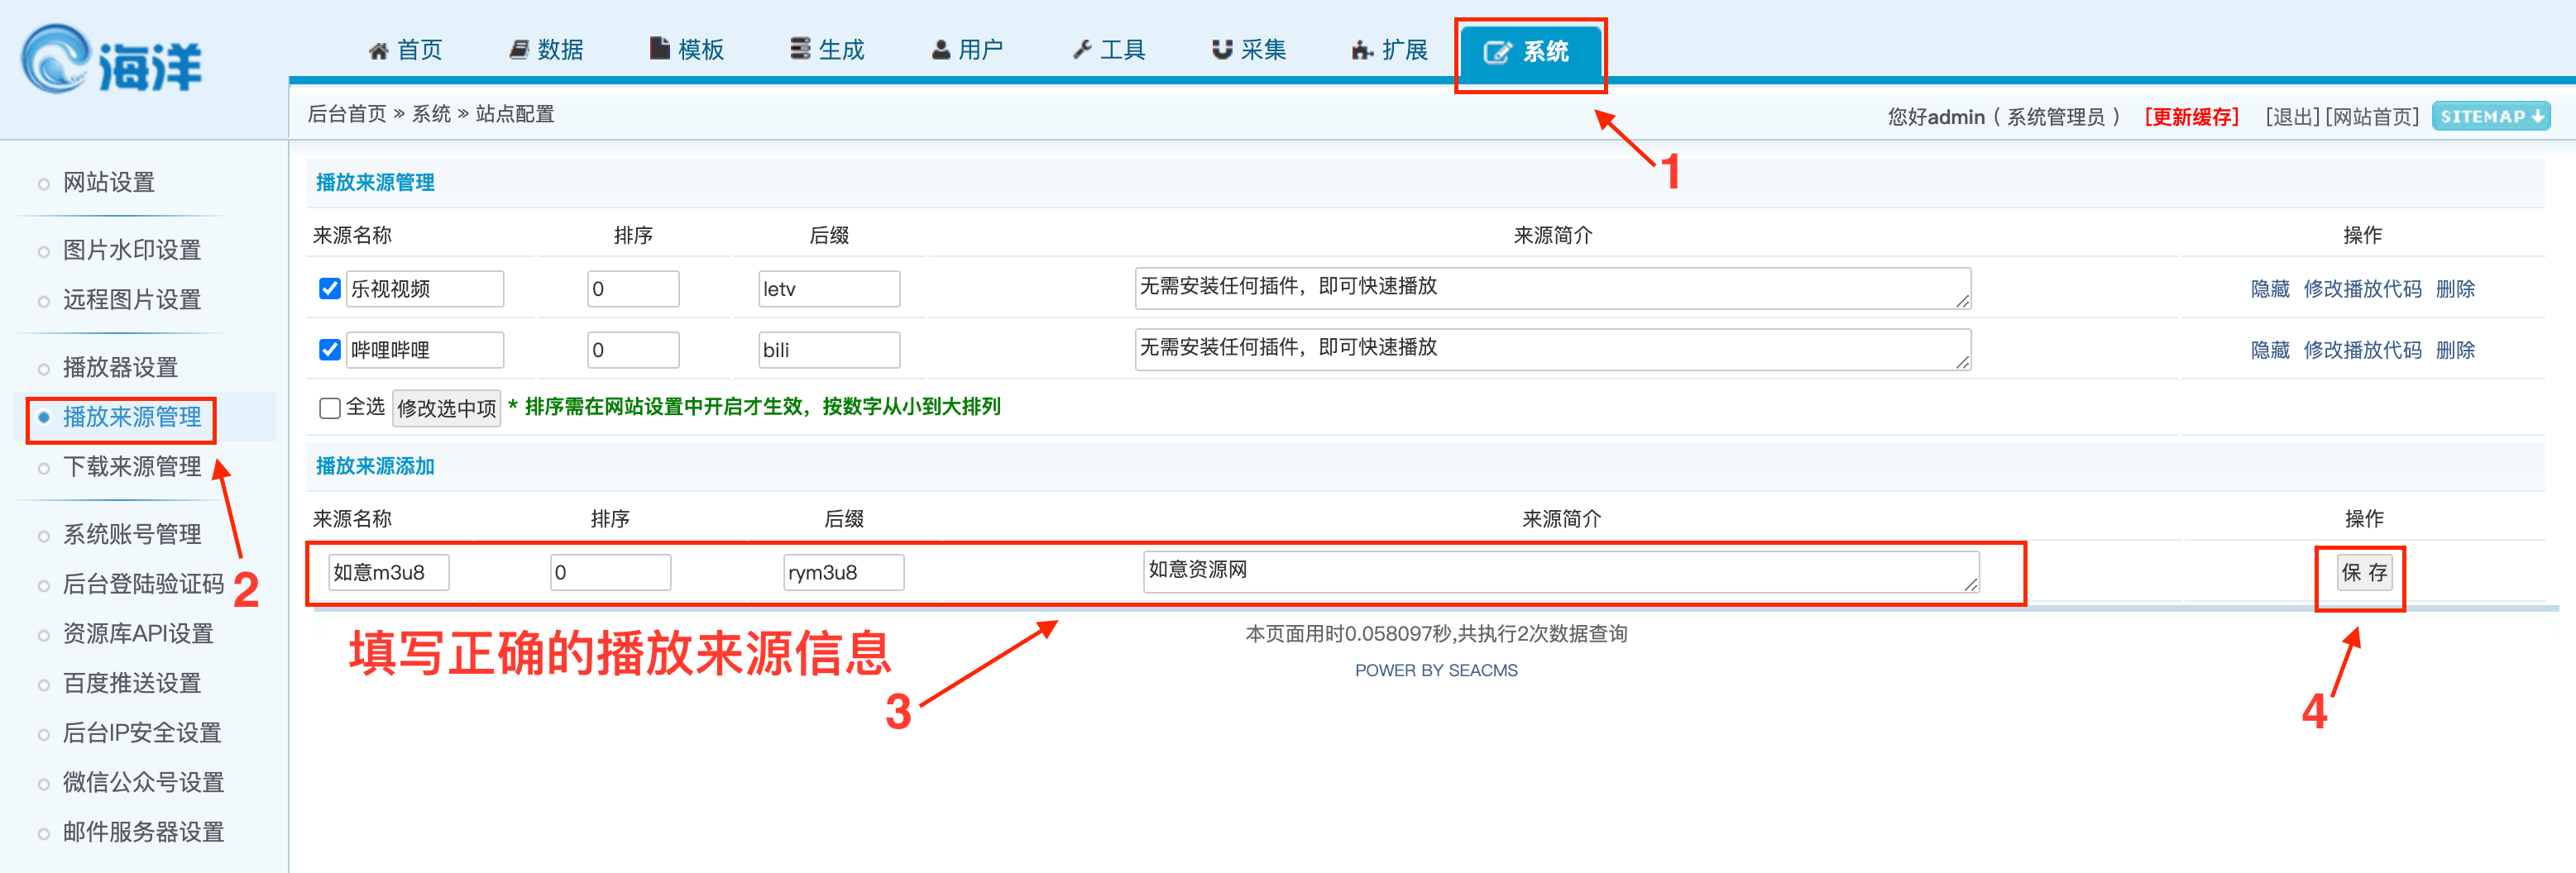The width and height of the screenshot is (2576, 873).
Task: Click the home icon beside 首页
Action: [378, 51]
